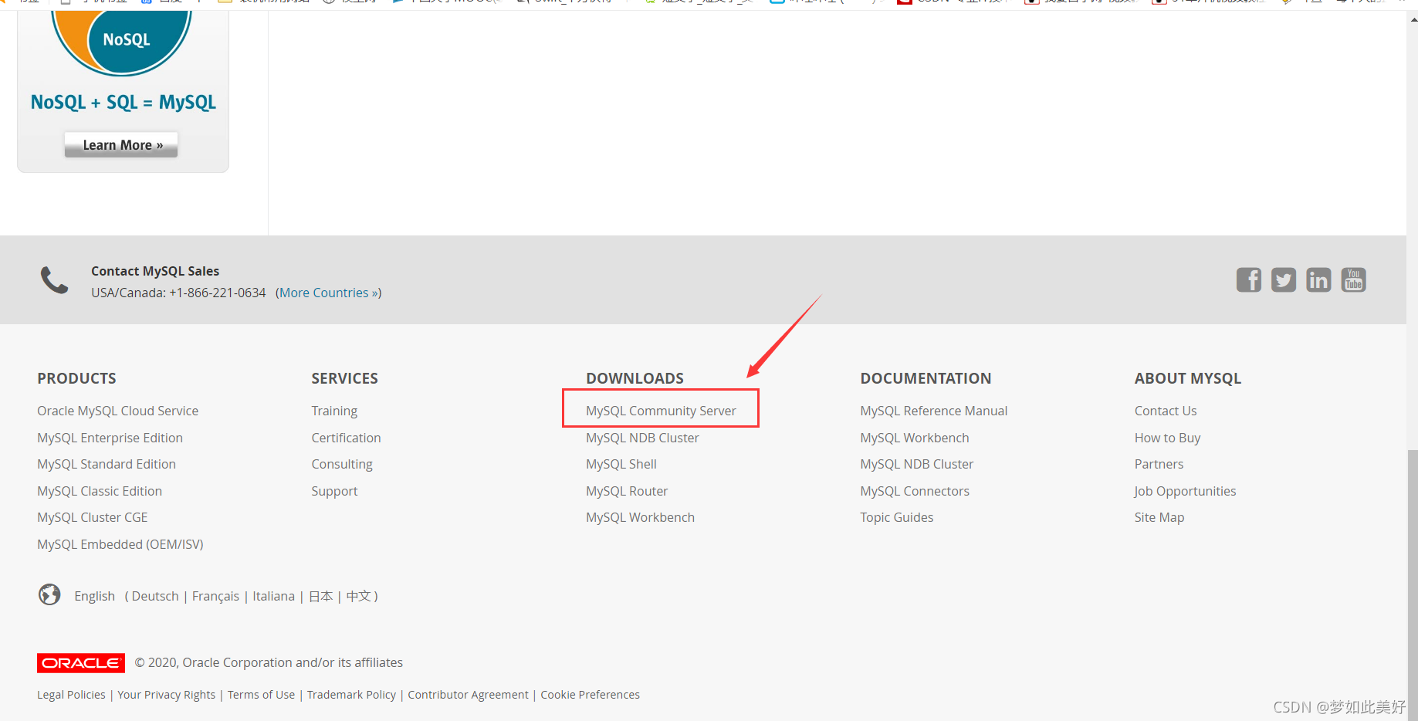Click the Contact MySQL Sales heading
1418x721 pixels.
click(x=155, y=271)
